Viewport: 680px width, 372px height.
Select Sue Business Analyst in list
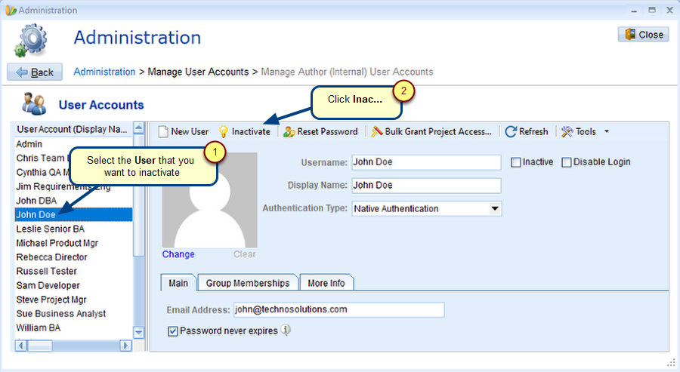pos(73,314)
